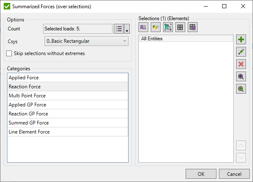Edit selection using the pencil icon

click(x=241, y=52)
